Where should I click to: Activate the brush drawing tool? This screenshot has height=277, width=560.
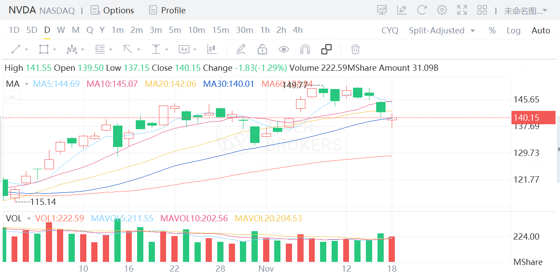[241, 49]
